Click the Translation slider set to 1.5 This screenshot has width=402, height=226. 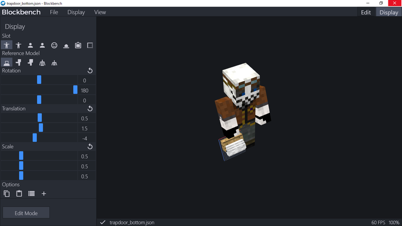click(x=41, y=128)
